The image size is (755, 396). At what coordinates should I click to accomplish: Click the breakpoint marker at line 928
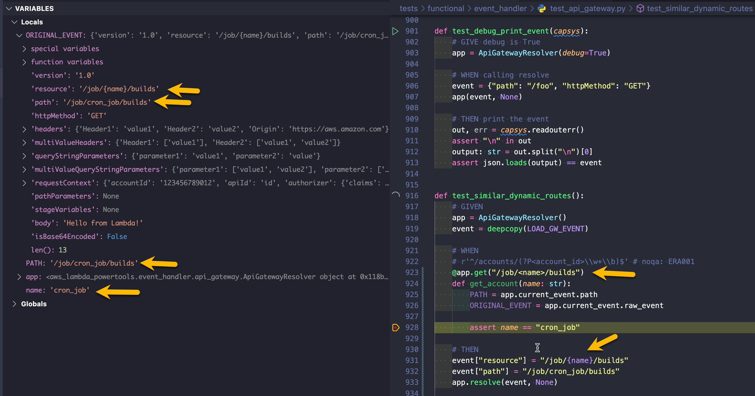[x=396, y=327]
